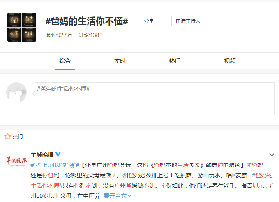Focus the post composer text box

tap(154, 99)
